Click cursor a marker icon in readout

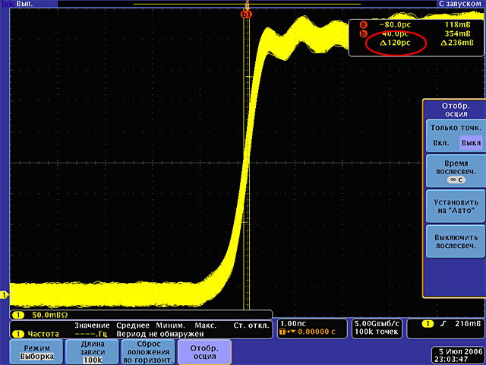pos(363,25)
